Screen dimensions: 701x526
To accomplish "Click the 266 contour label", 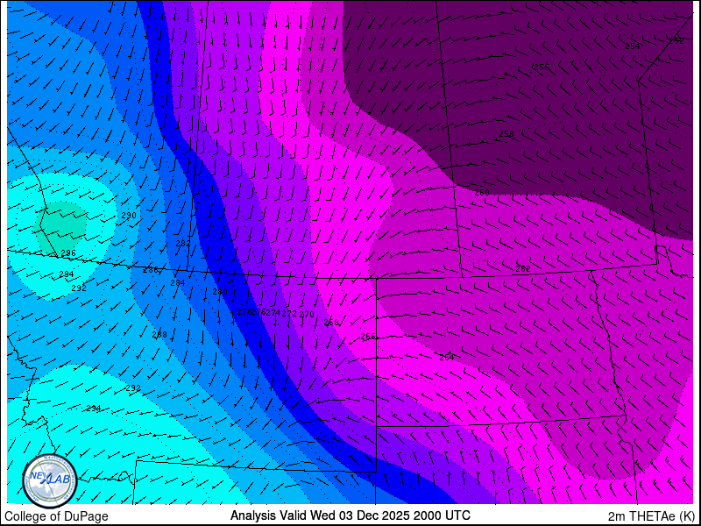I will (368, 337).
